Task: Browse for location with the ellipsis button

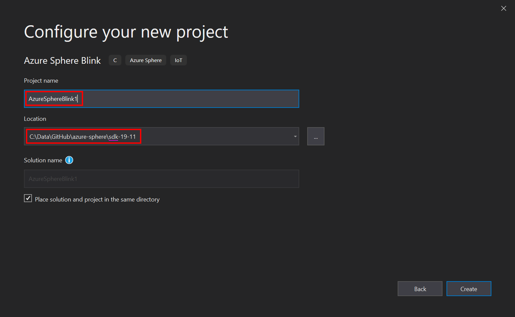Action: pos(316,136)
